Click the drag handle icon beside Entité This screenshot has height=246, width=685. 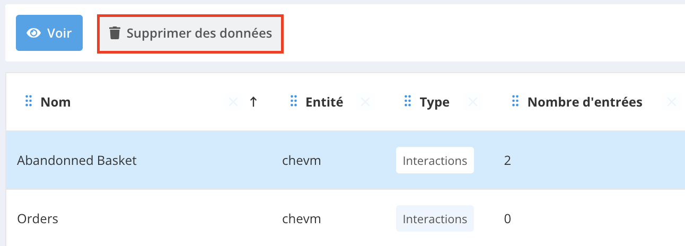[294, 101]
